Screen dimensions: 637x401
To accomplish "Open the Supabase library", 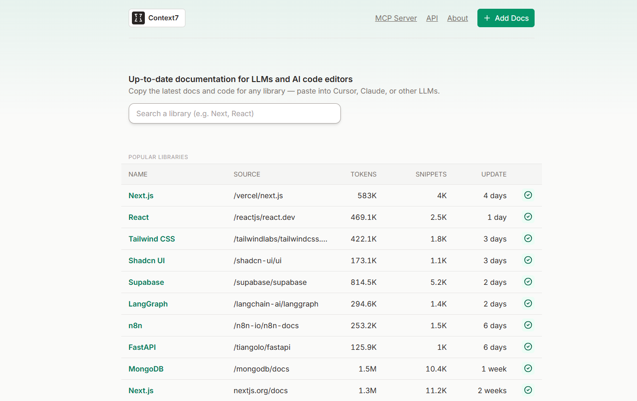I will coord(146,282).
